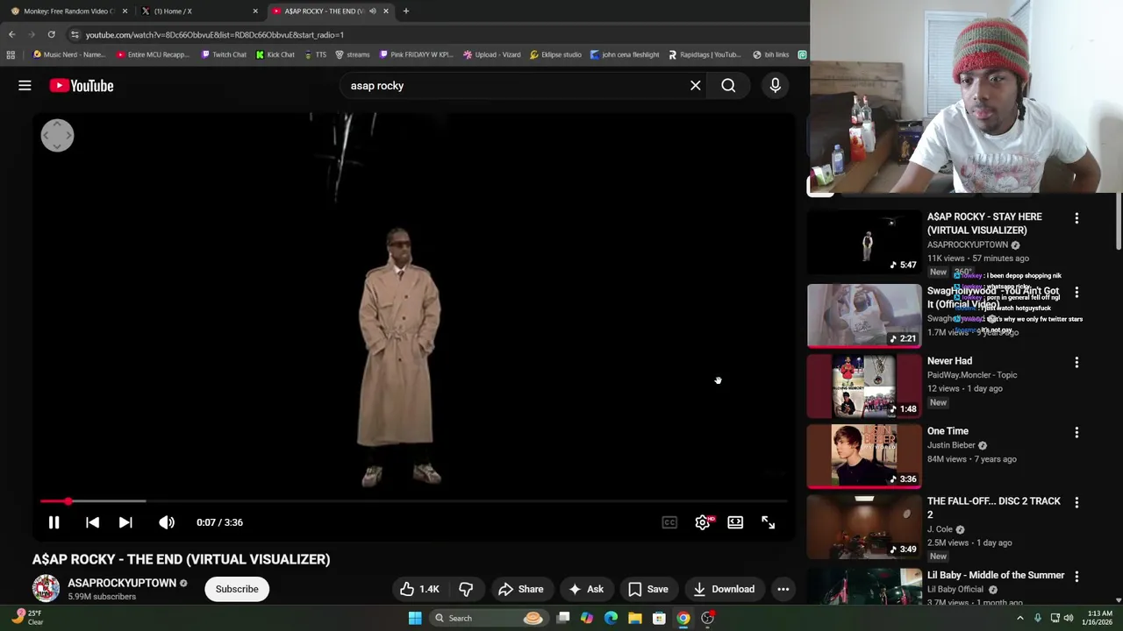Open ASAPROCKYUPTOWN channel avatar
Viewport: 1123px width, 631px height.
tap(46, 589)
